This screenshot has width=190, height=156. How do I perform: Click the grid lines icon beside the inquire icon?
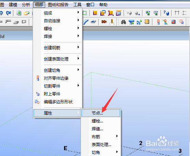(177, 13)
